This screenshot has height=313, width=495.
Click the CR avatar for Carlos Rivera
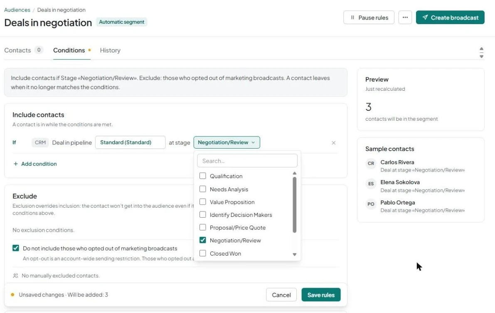[371, 164]
